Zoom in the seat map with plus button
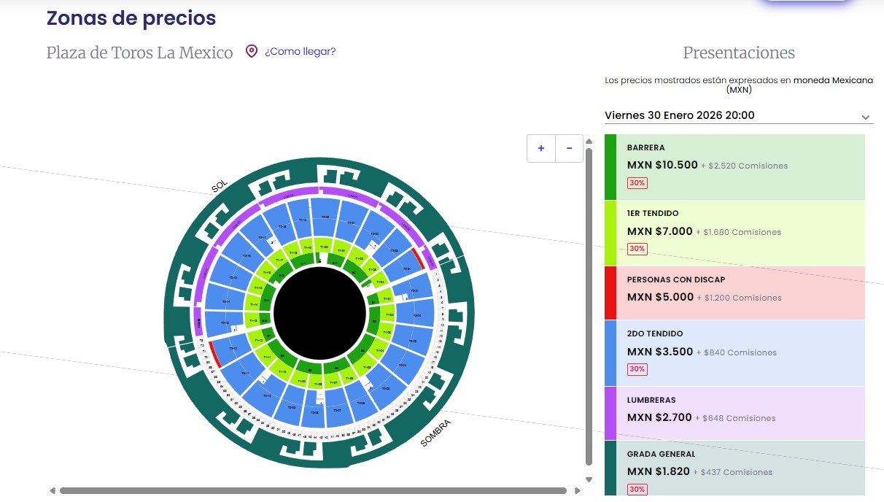 point(540,148)
